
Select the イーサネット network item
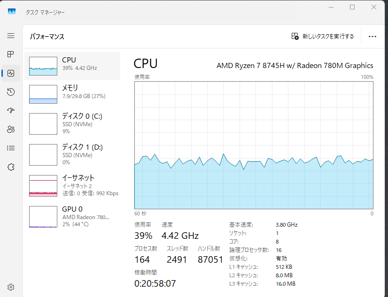pos(72,185)
